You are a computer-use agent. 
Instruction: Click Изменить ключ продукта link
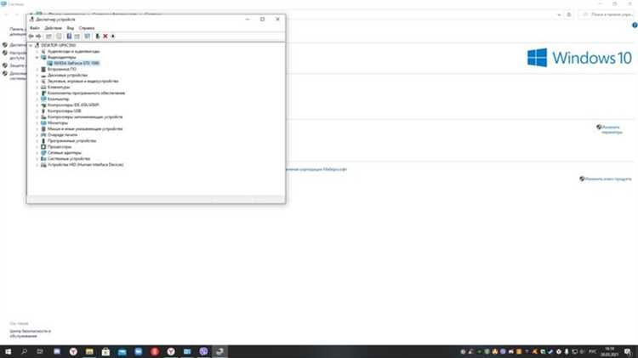(x=608, y=179)
